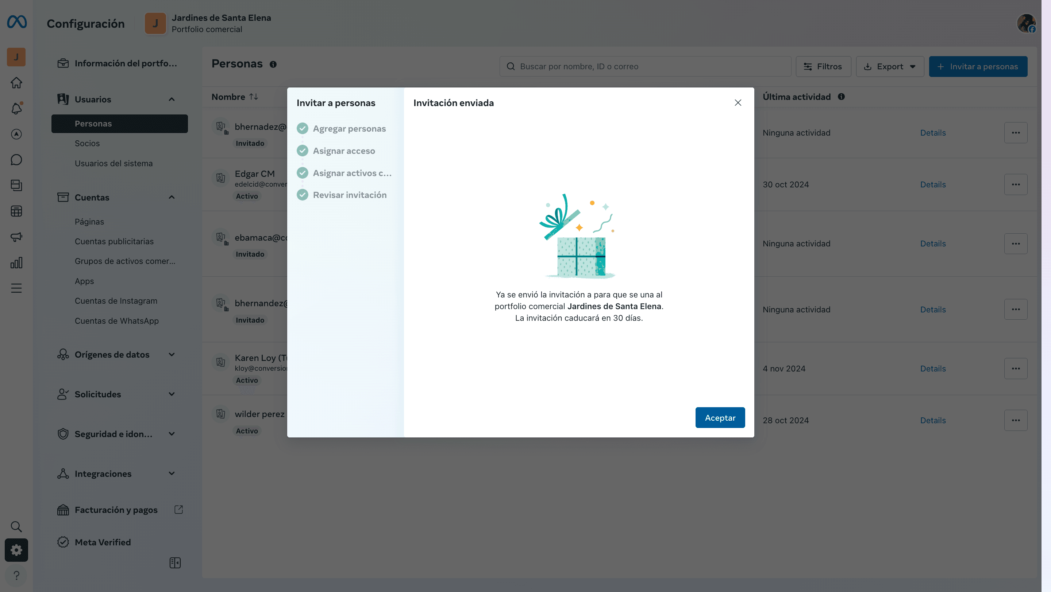The height and width of the screenshot is (592, 1051).
Task: Click the Aceptar button
Action: pyautogui.click(x=720, y=418)
